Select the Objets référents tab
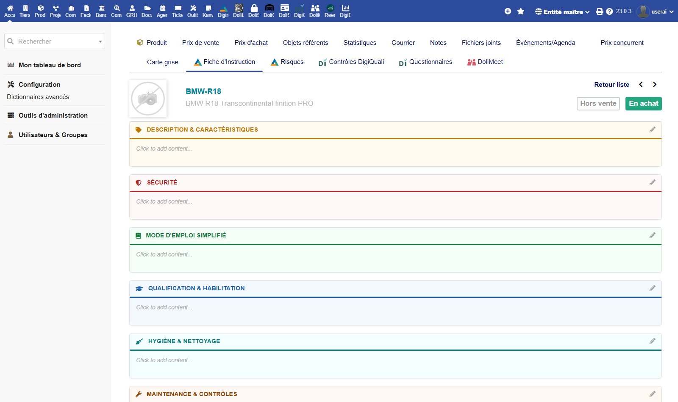 [x=306, y=43]
